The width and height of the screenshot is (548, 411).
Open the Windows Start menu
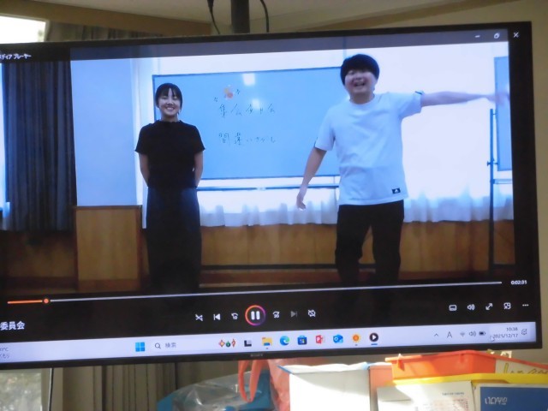pos(140,346)
